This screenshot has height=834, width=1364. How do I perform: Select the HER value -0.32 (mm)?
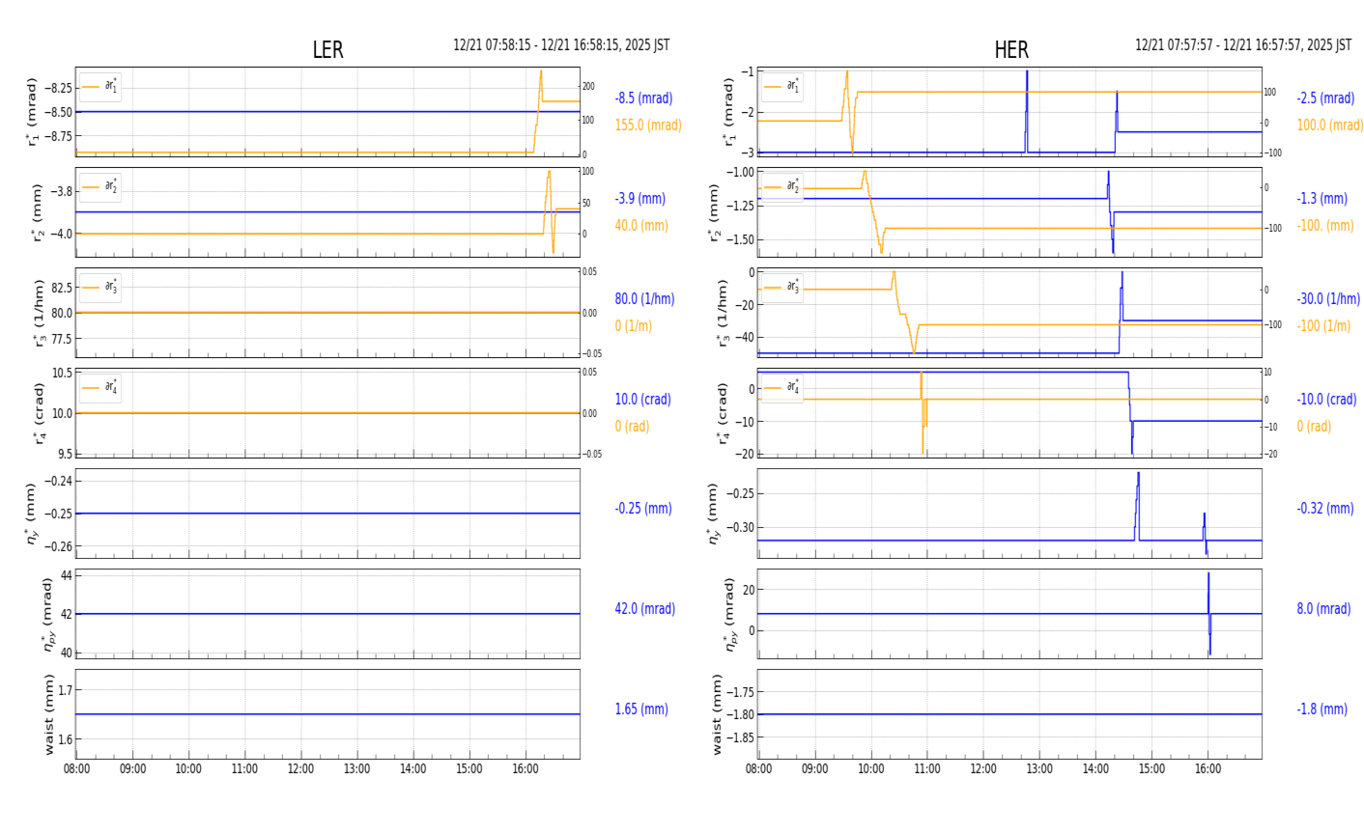[x=1325, y=509]
